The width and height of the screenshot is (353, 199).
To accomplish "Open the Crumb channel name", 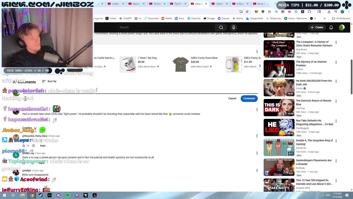I will (x=299, y=88).
